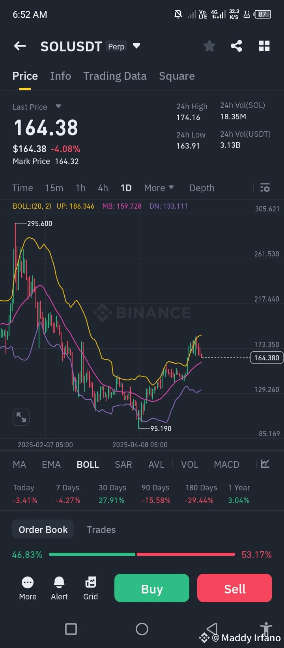Tap the 295.600 high marker on chart
This screenshot has width=284, height=648.
(x=39, y=223)
